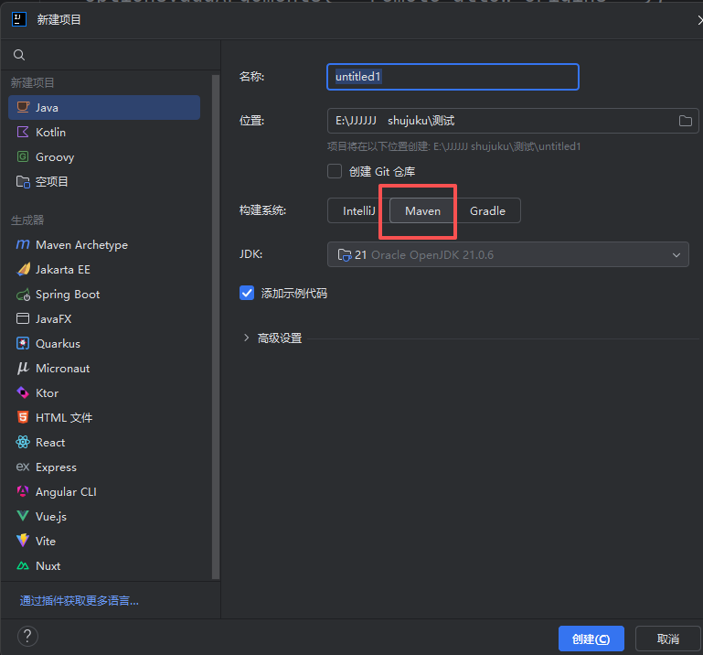Viewport: 703px width, 655px height.
Task: Expand the 高级设置 section
Action: [246, 338]
